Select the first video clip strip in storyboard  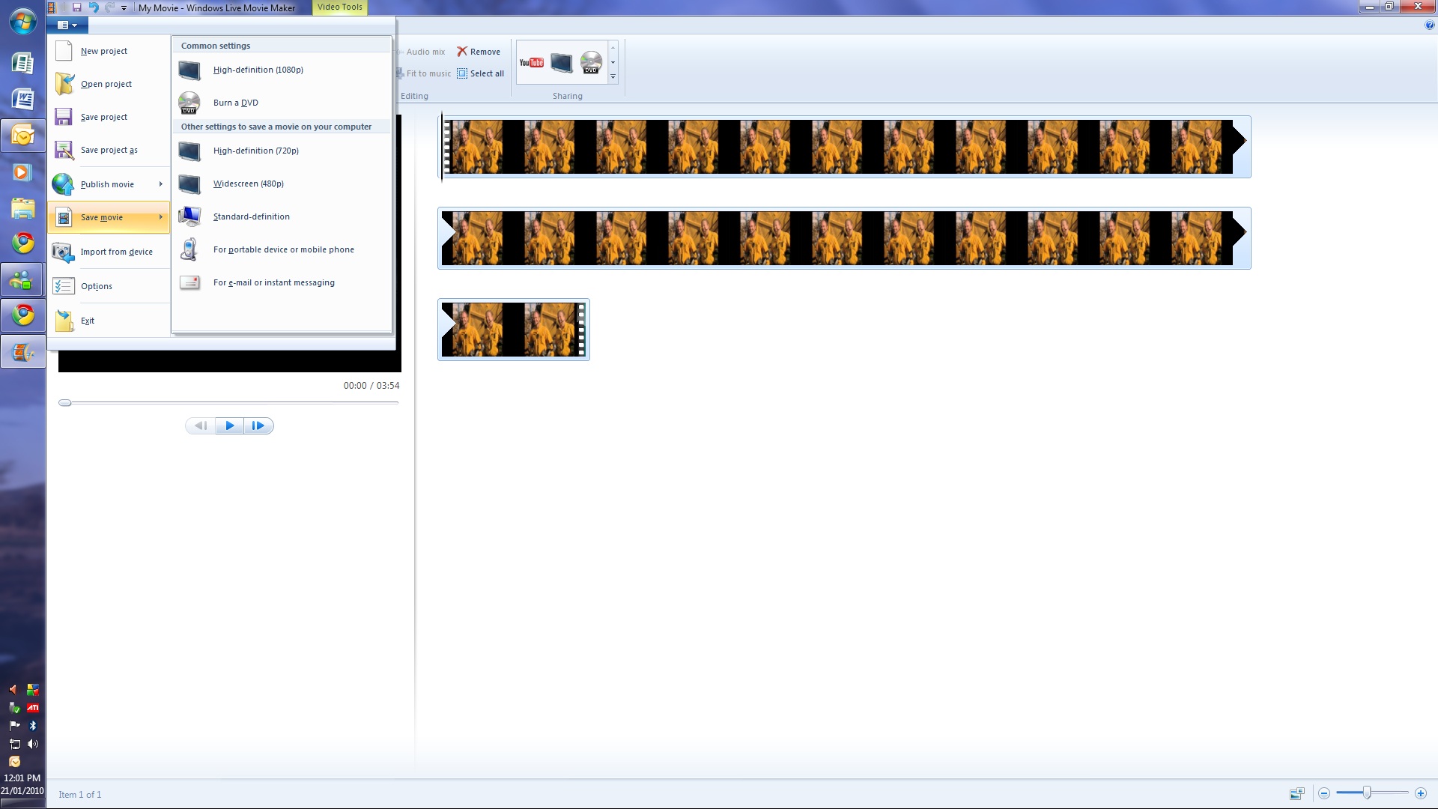tap(844, 147)
